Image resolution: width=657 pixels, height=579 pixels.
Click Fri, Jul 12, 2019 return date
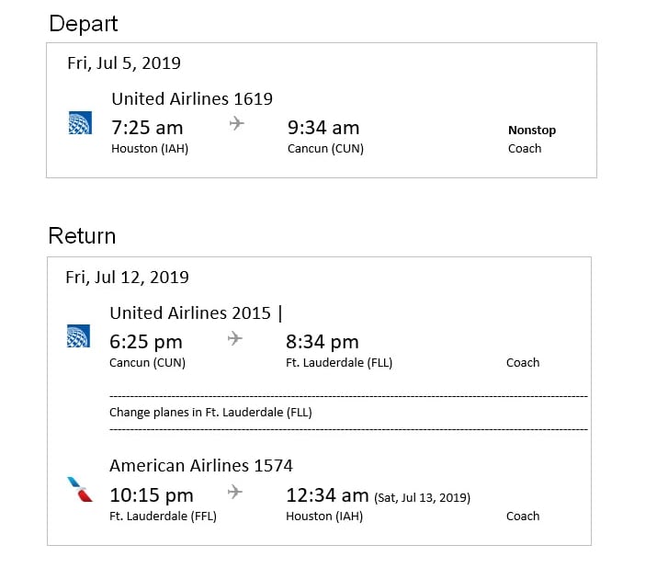pyautogui.click(x=127, y=277)
